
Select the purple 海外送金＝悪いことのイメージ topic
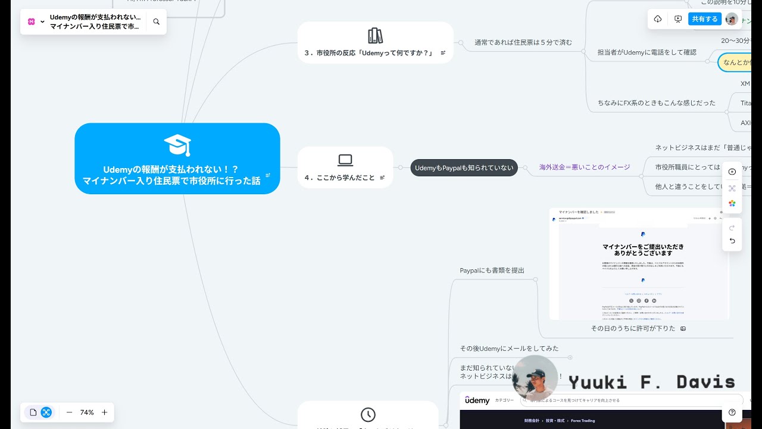coord(585,167)
